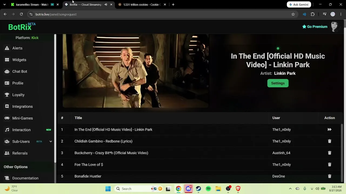Click requester Austinh_64 in the queue
Viewport: 346px width, 194px height.
pos(281,153)
